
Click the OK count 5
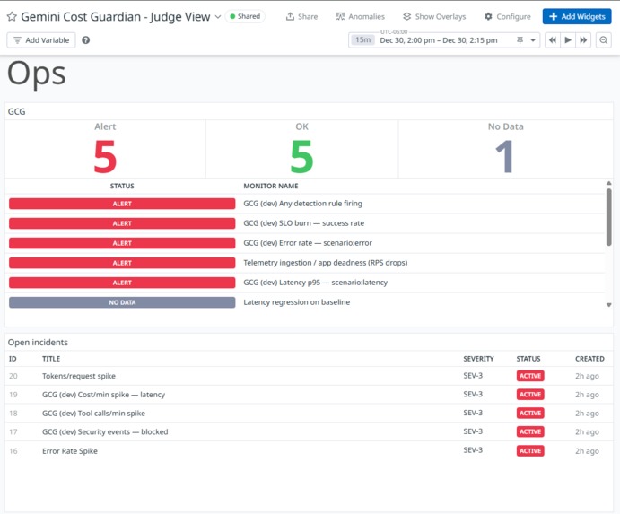click(x=301, y=157)
